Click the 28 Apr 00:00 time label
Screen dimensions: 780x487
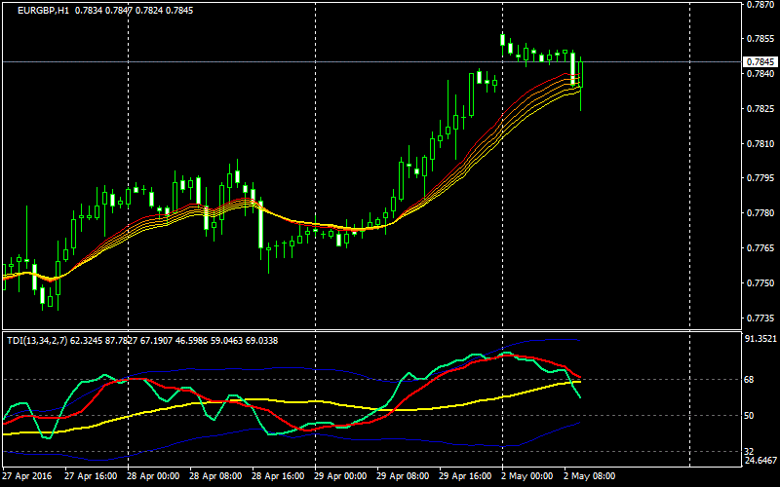pos(153,476)
